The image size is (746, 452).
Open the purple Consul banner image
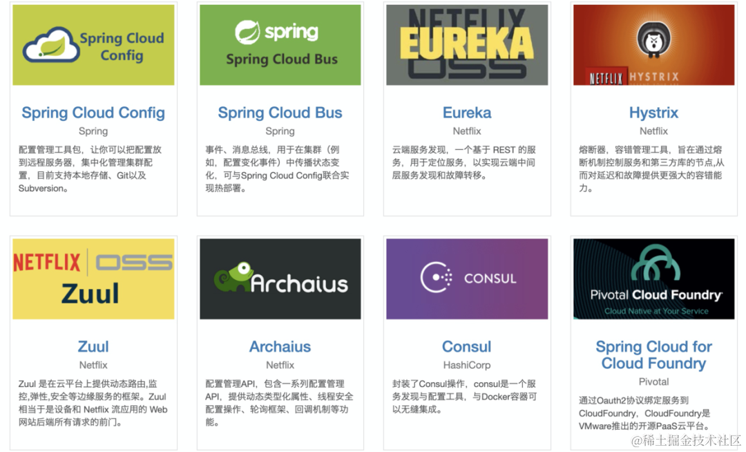click(467, 279)
